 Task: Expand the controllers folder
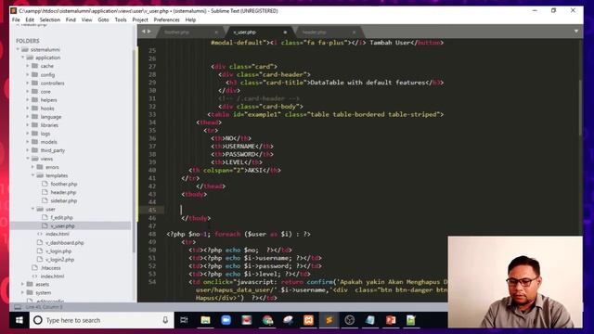click(28, 83)
